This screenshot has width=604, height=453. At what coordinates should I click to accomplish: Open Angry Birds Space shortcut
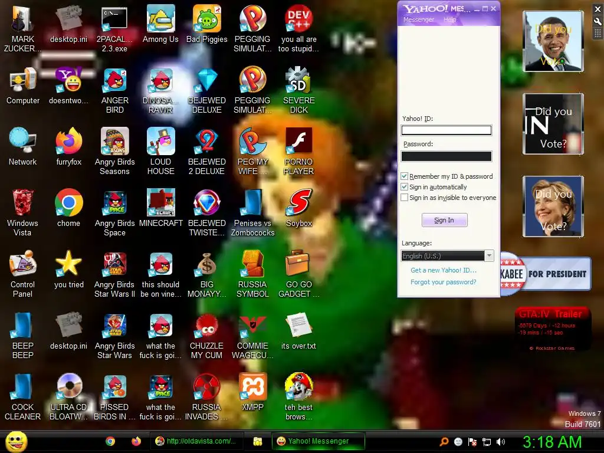(x=115, y=213)
